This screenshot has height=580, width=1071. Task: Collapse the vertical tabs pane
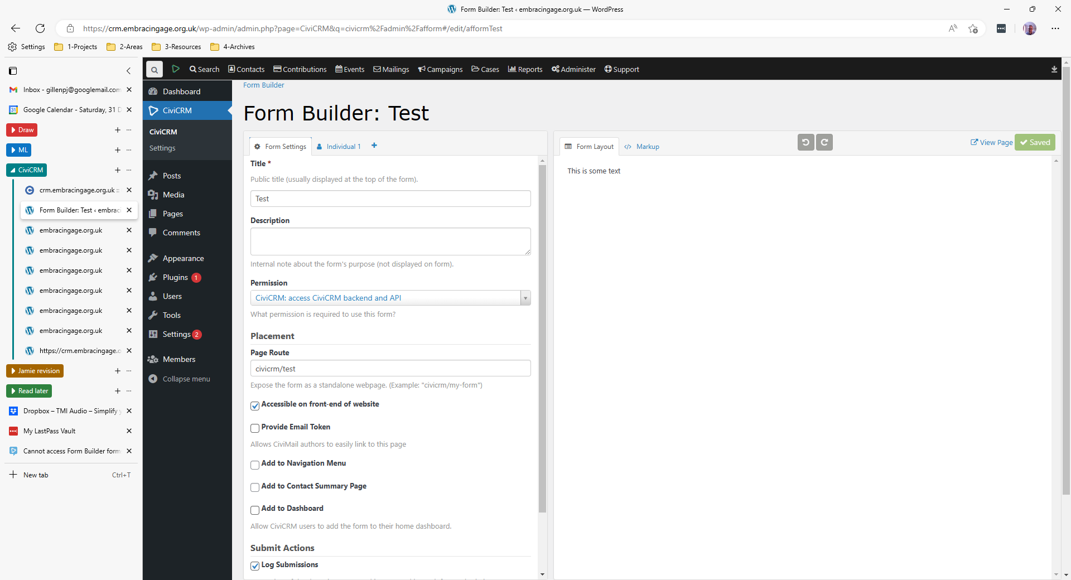click(x=128, y=71)
